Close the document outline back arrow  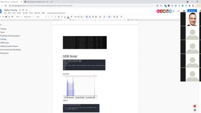1,24
